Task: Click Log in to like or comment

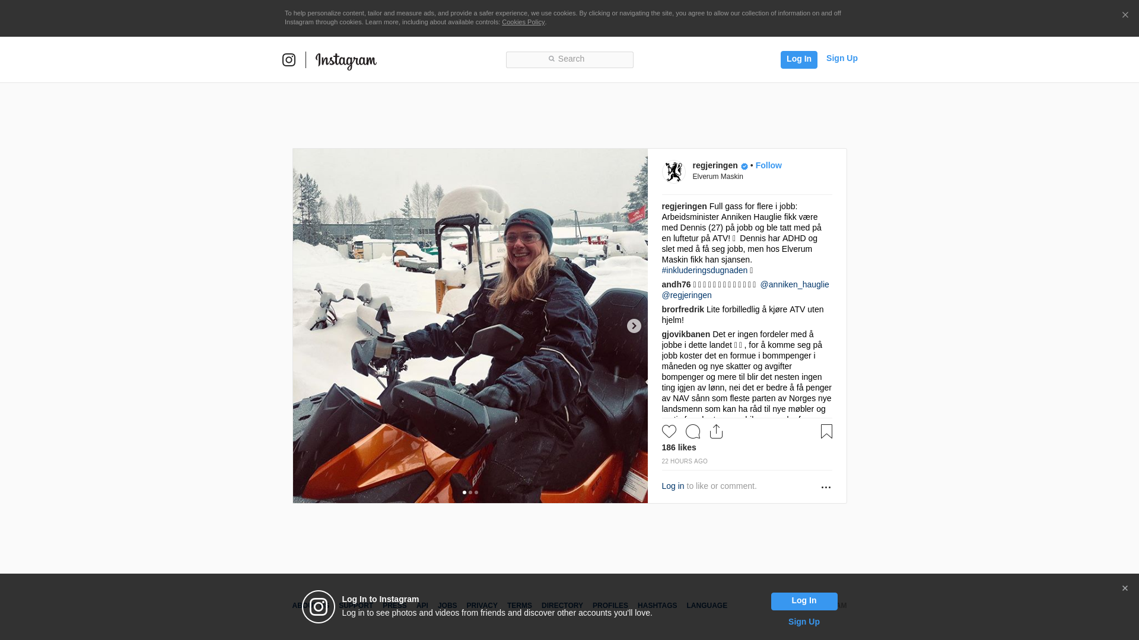Action: click(x=673, y=486)
